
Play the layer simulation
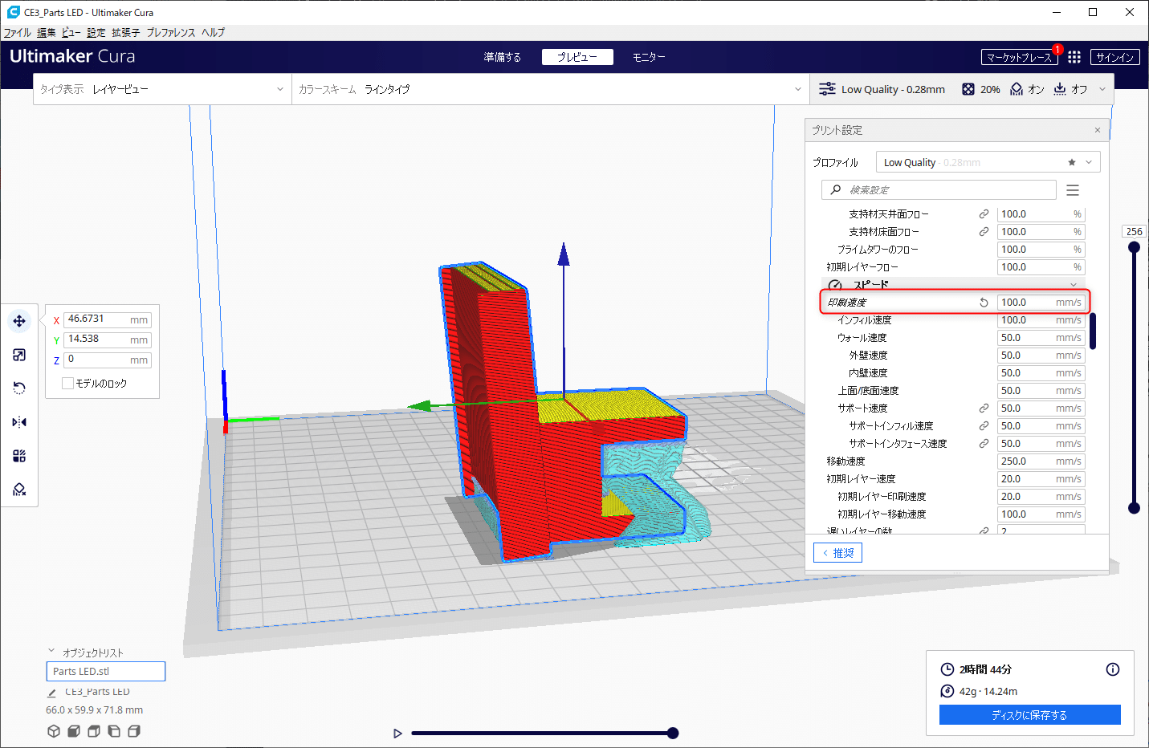(x=397, y=733)
